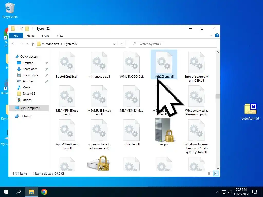Open the View ribbon tab

60,36
